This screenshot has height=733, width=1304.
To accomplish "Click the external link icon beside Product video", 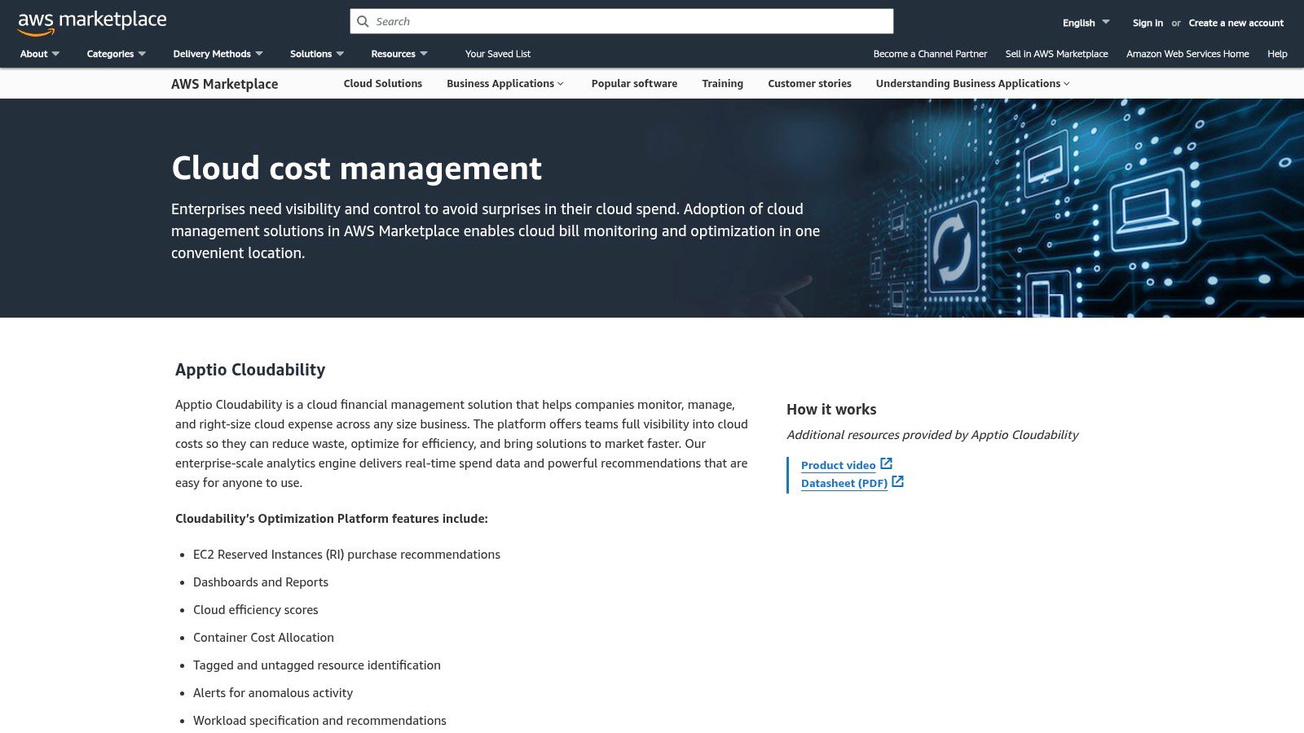I will (x=887, y=463).
